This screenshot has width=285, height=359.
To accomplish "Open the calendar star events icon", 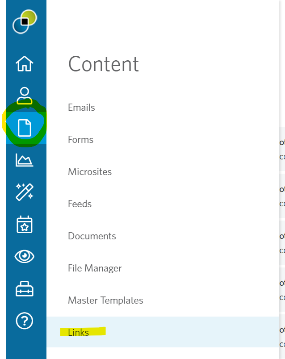I will point(25,224).
